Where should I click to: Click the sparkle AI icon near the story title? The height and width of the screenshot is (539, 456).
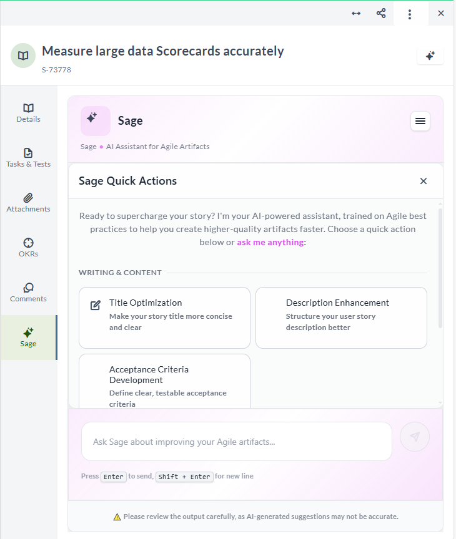[430, 56]
